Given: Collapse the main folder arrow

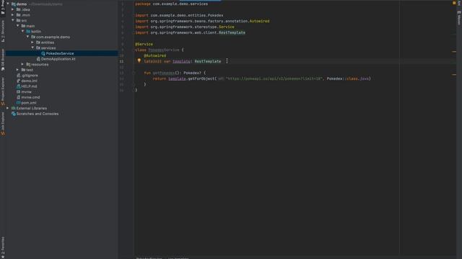Looking at the screenshot, I should pyautogui.click(x=17, y=26).
